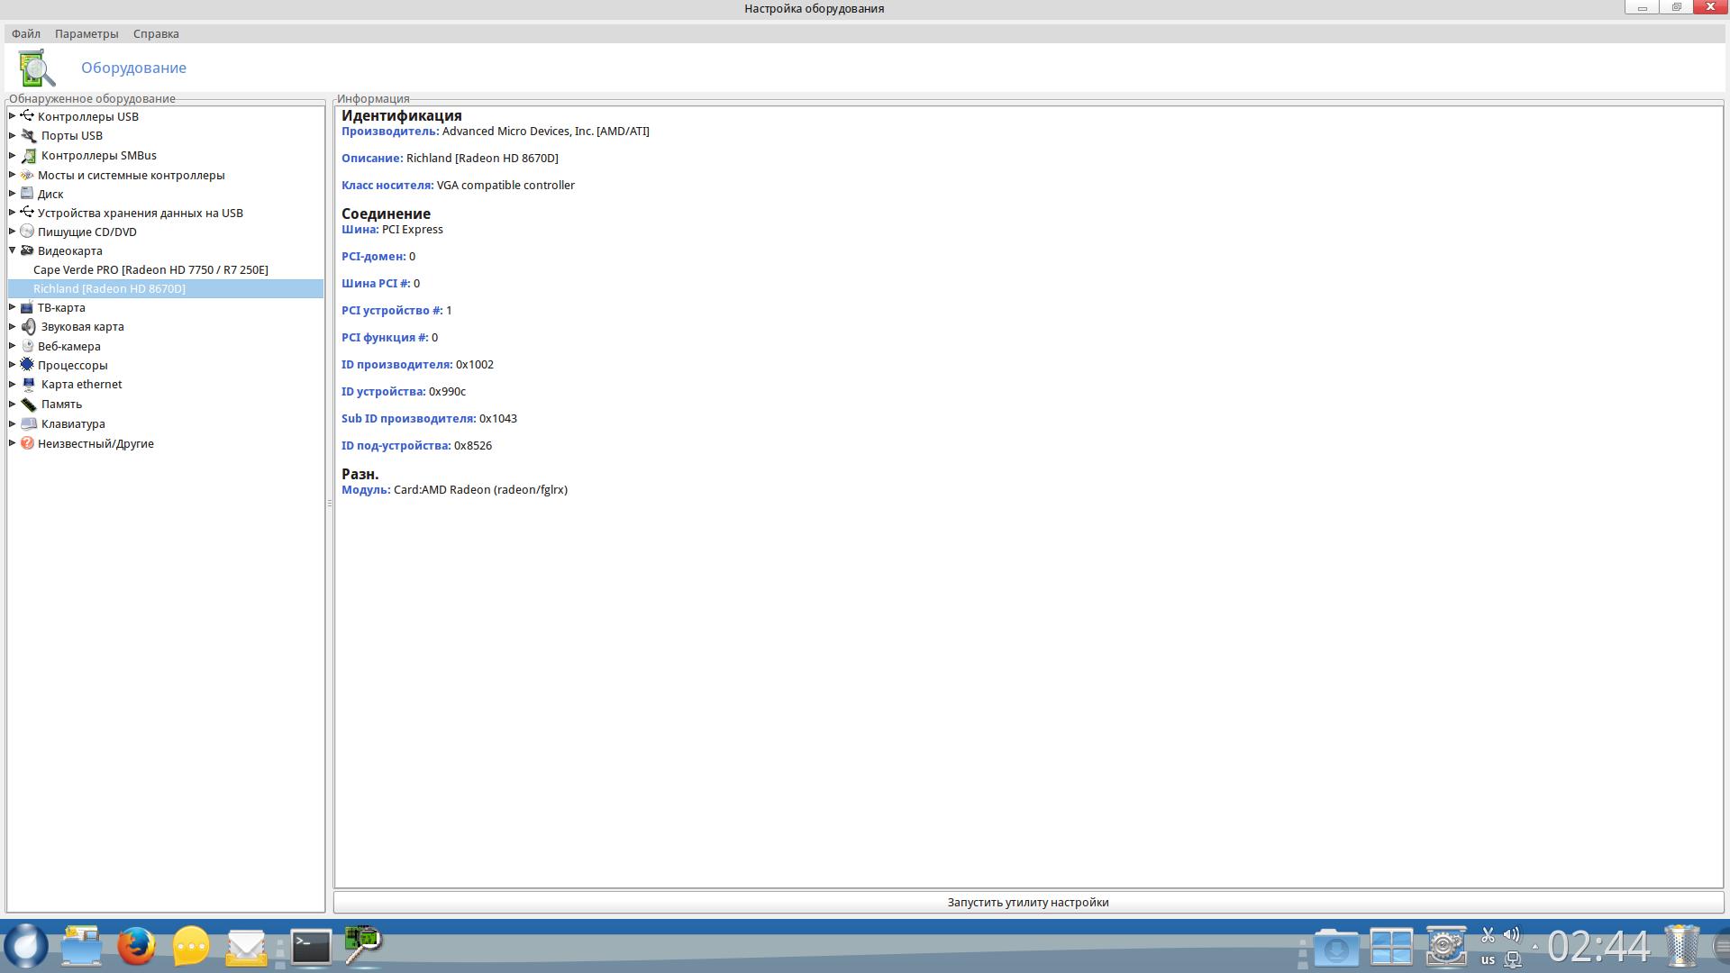This screenshot has width=1730, height=973.
Task: Open the Параметры menu
Action: point(86,33)
